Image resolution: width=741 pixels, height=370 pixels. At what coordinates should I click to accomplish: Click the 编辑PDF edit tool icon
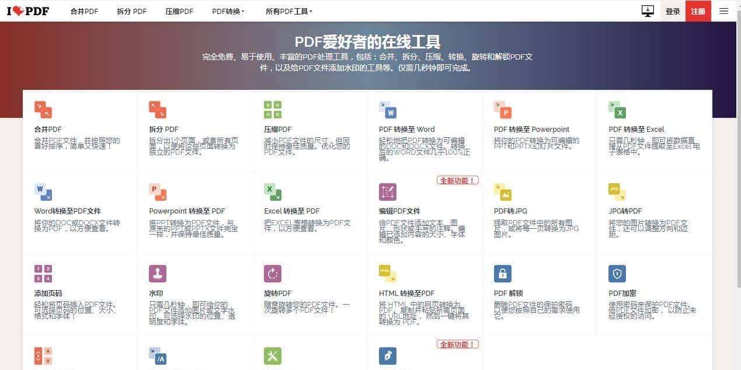click(387, 191)
